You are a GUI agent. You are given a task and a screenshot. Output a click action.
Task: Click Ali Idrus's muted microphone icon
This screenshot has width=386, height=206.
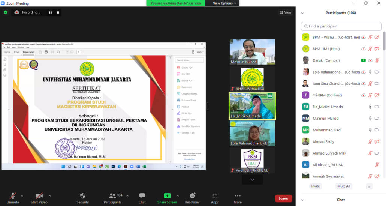(x=377, y=165)
